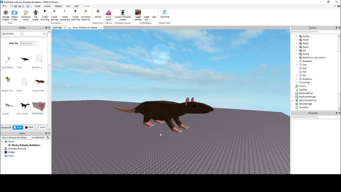This screenshot has height=192, width=341.
Task: Set Toolbox background to None
Action: coord(41,127)
